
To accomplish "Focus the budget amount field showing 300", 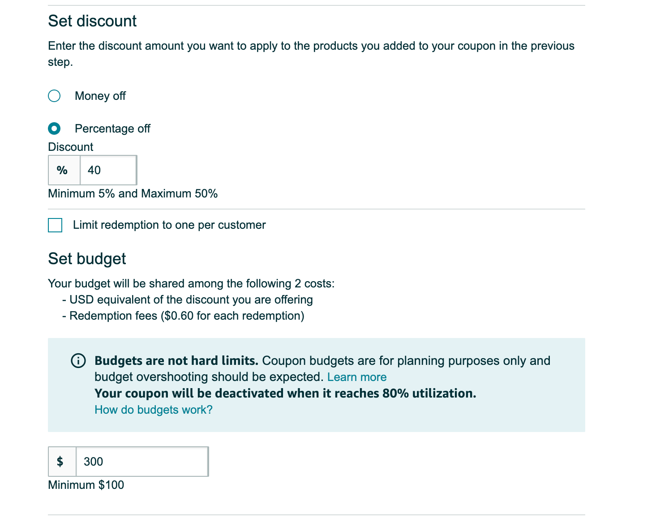I will [141, 462].
